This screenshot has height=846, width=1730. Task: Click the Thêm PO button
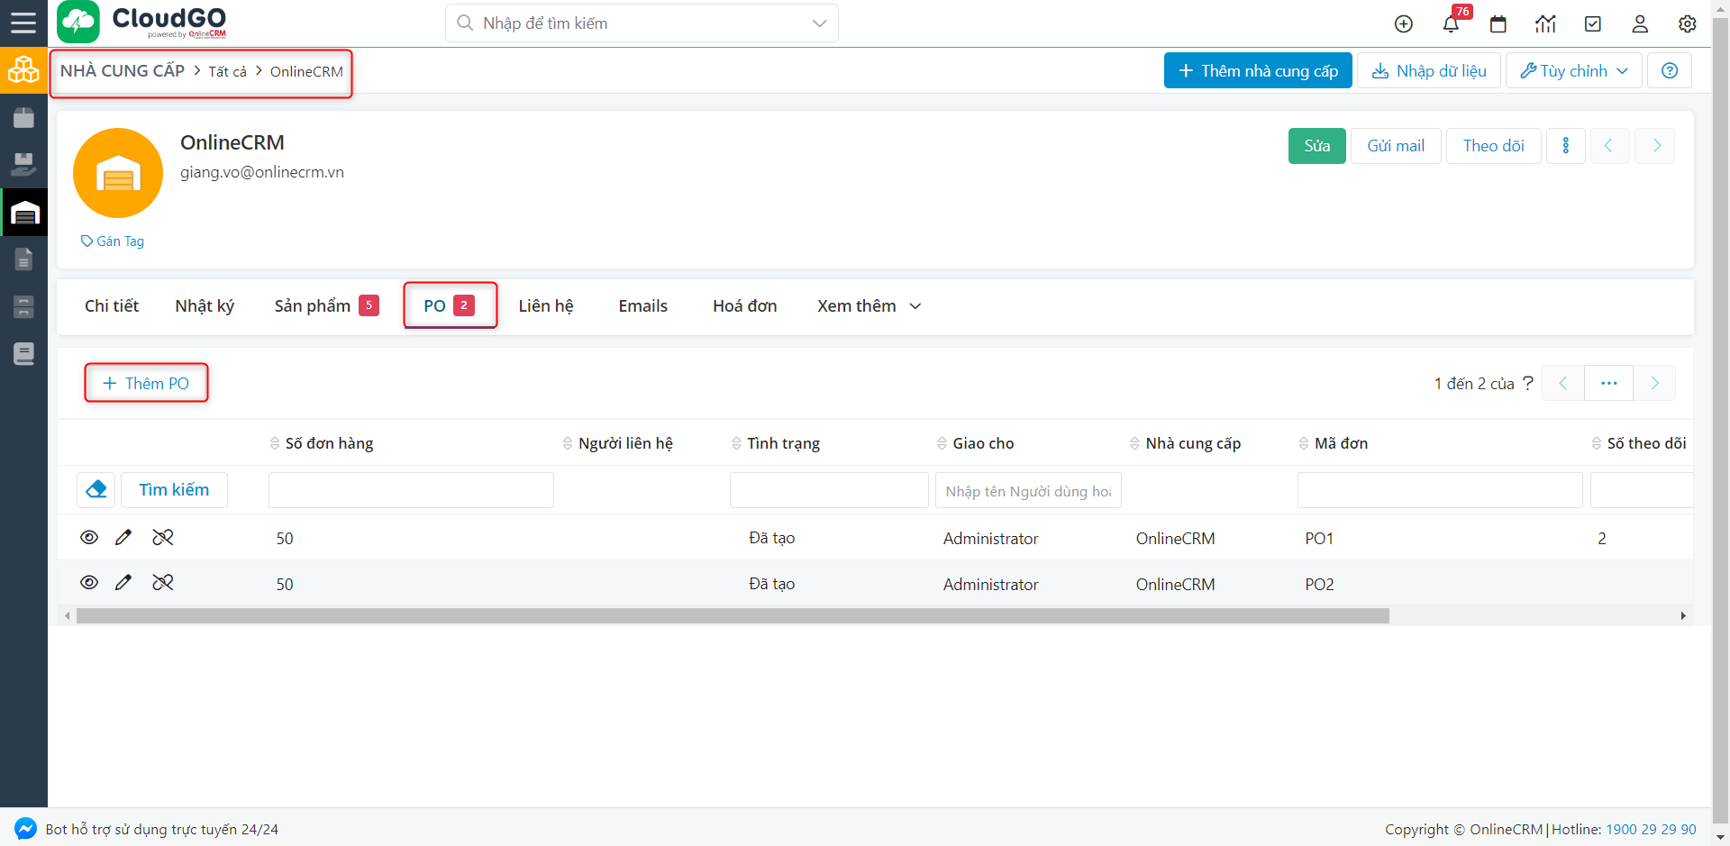146,383
